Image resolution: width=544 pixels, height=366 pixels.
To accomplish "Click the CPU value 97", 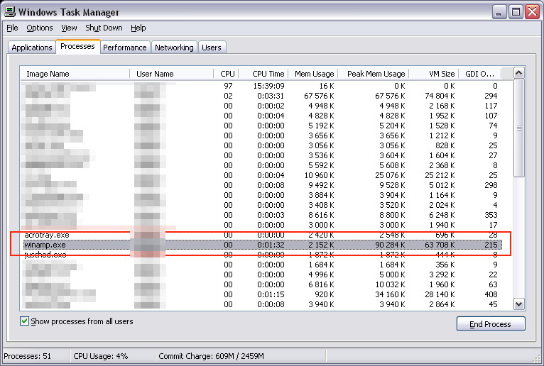I will point(228,86).
